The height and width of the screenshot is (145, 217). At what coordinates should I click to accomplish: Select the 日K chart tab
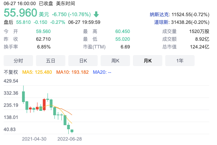(x=83, y=61)
